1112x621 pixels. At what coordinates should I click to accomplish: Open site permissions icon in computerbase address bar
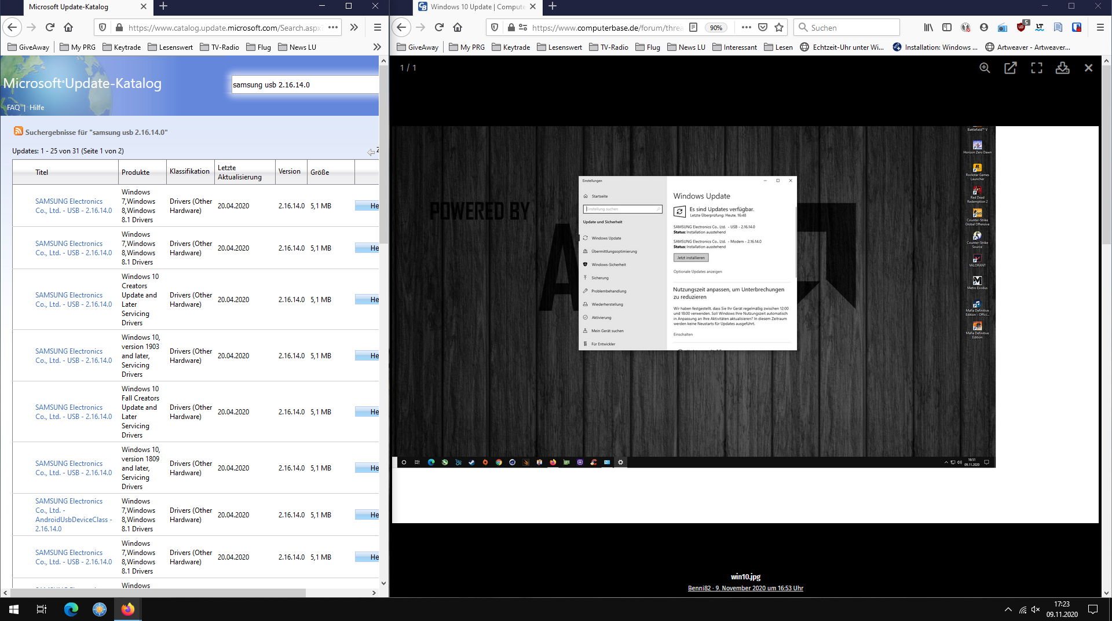523,27
